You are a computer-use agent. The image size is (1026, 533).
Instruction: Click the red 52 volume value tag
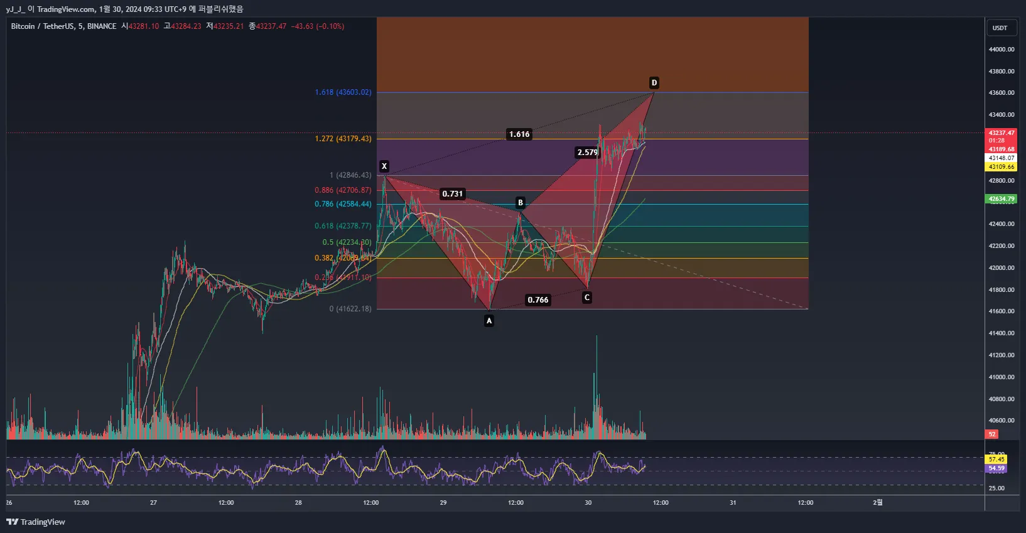(x=992, y=434)
